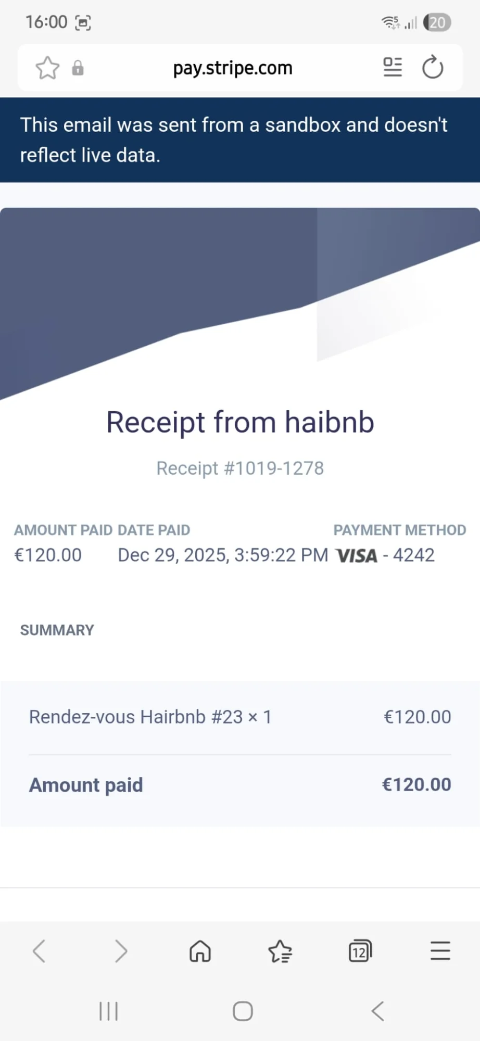This screenshot has width=480, height=1041.
Task: Open the browser hamburger menu
Action: (440, 951)
